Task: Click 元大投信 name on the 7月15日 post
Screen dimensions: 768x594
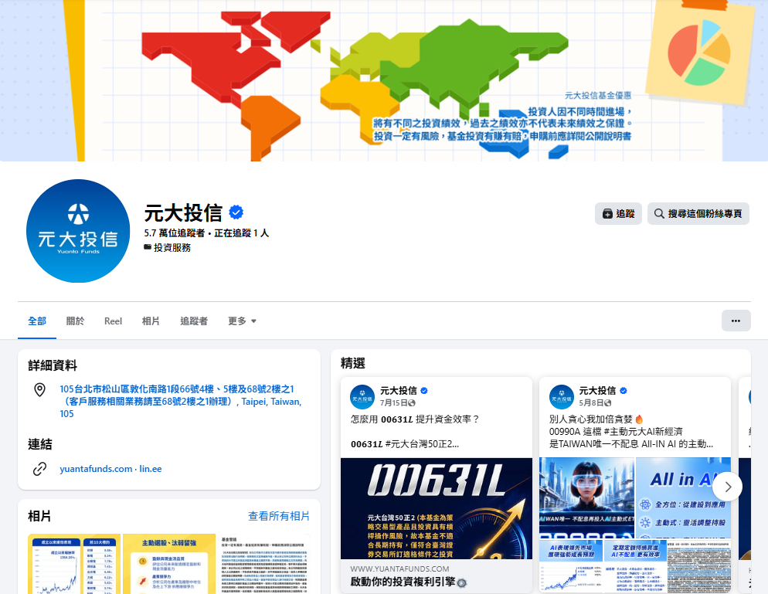Action: pos(398,390)
